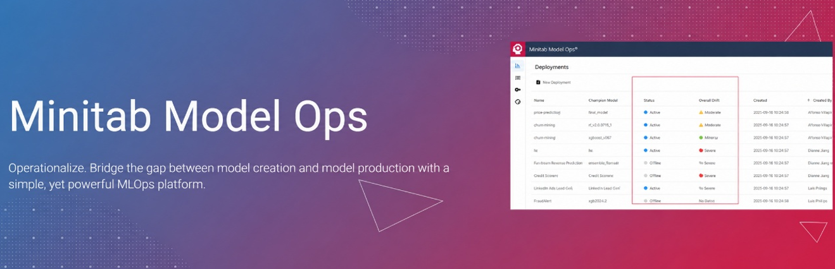Open the hc deployment name
835x269 pixels.
(x=536, y=150)
